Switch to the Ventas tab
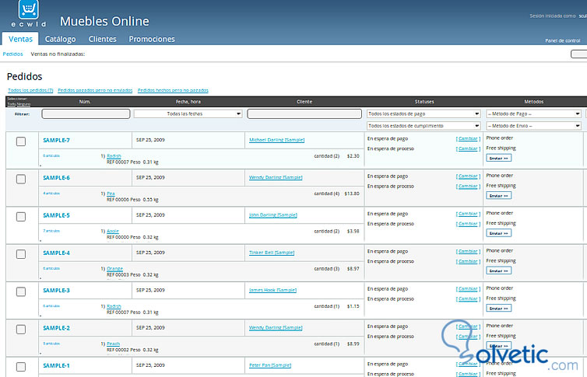 point(20,39)
